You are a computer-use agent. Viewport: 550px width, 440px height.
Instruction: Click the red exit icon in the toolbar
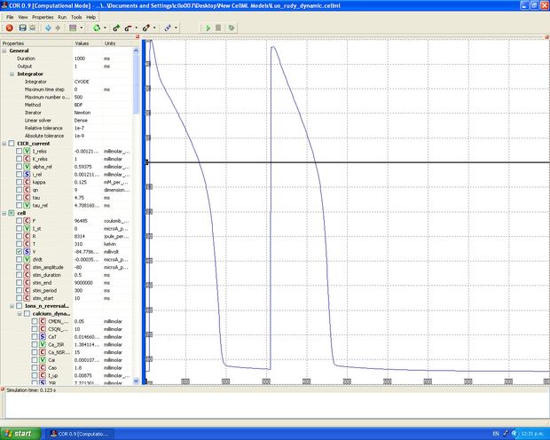pos(10,27)
